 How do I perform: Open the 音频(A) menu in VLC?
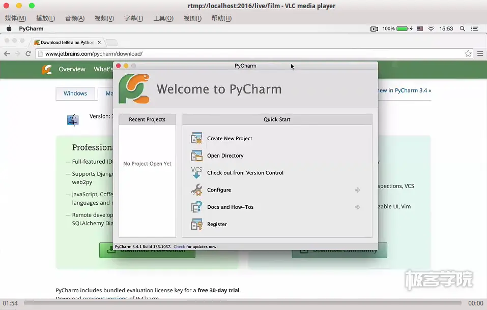[75, 18]
